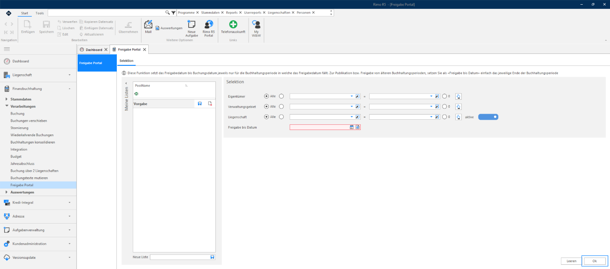610x269 pixels.
Task: Click the filter funnel icon
Action: (x=173, y=13)
